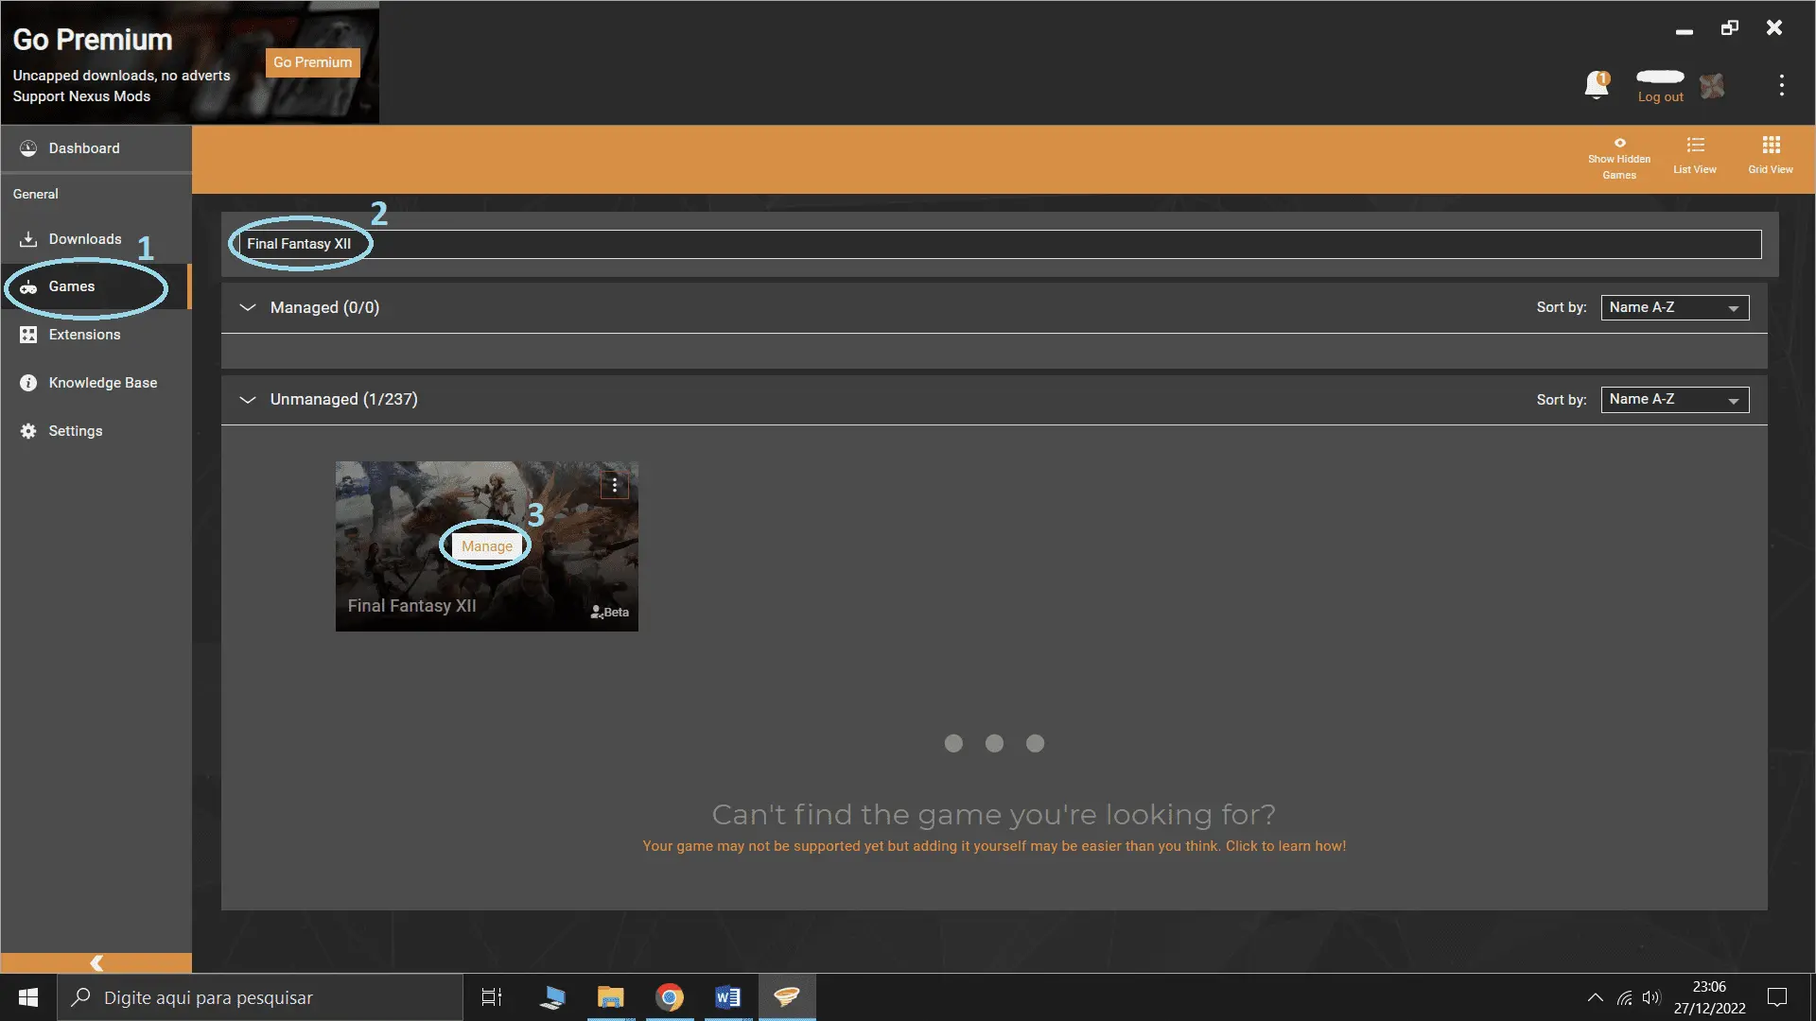Click Manage on Final Fantasy XII

click(487, 546)
